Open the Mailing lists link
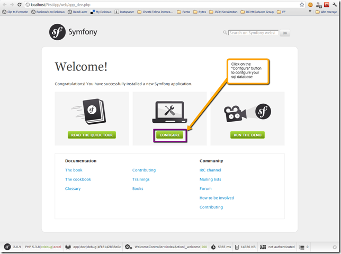The width and height of the screenshot is (341, 254). (x=210, y=179)
